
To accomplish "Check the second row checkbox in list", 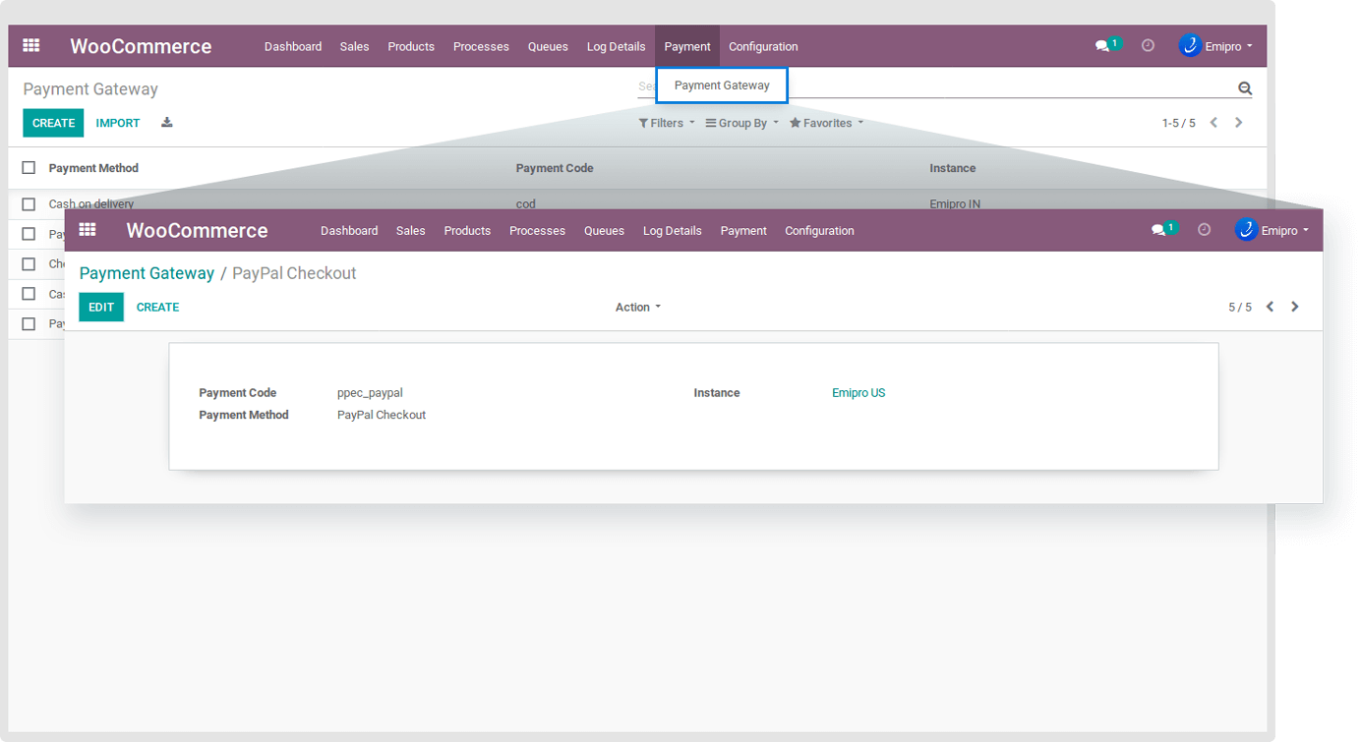I will [29, 234].
